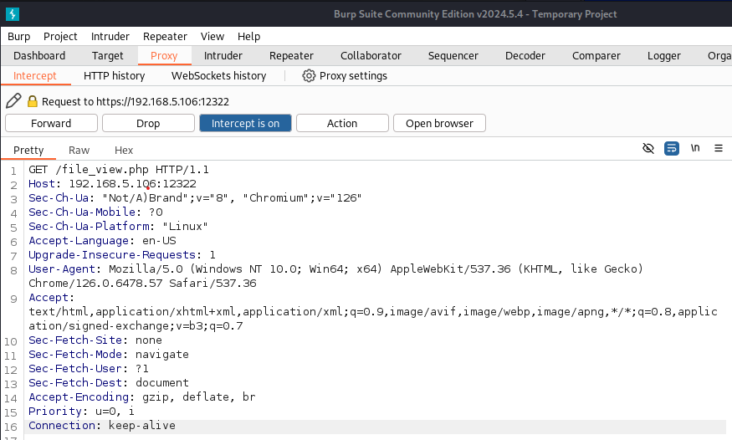732x440 pixels.
Task: Launch Burp's browser with Open browser
Action: (439, 123)
